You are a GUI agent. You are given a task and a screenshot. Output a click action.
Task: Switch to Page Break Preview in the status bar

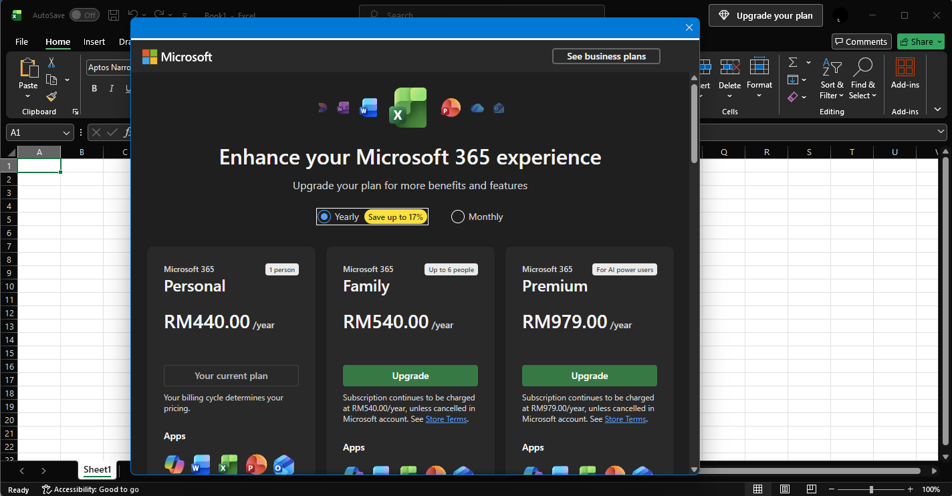pyautogui.click(x=812, y=489)
